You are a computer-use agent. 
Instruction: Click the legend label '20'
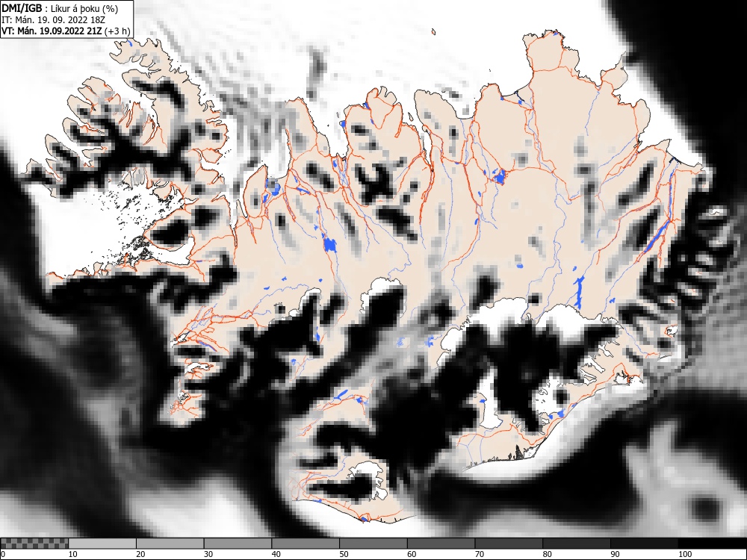(140, 554)
